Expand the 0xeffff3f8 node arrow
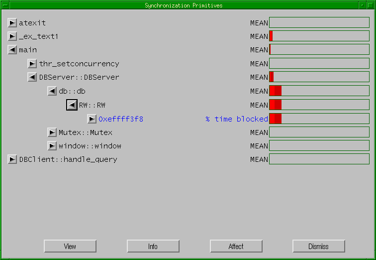 tap(92, 119)
